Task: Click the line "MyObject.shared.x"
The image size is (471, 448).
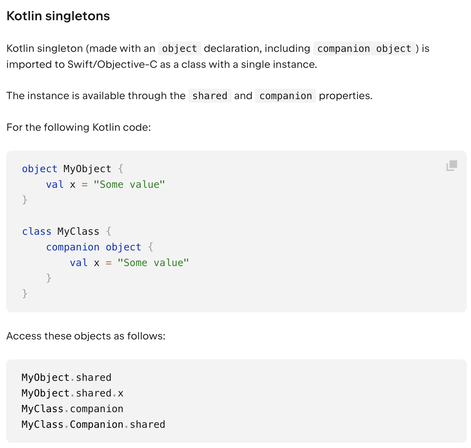Action: [x=72, y=393]
